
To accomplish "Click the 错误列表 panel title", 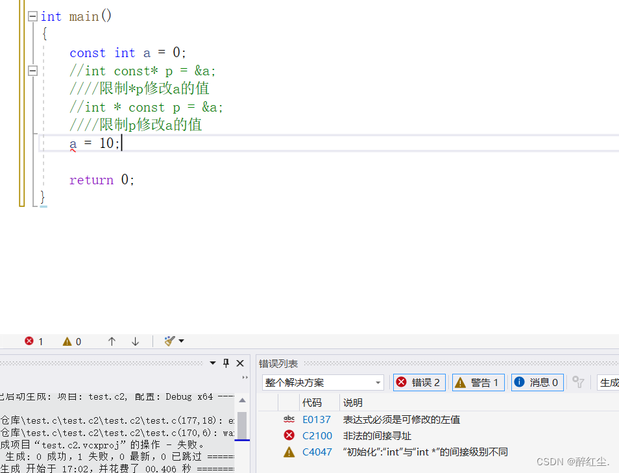I will [x=278, y=363].
